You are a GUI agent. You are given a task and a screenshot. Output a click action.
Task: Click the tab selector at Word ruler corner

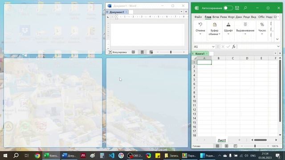pyautogui.click(x=108, y=17)
